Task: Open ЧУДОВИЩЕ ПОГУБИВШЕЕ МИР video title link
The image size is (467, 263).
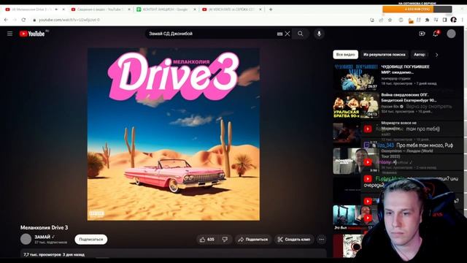Action: click(x=406, y=69)
